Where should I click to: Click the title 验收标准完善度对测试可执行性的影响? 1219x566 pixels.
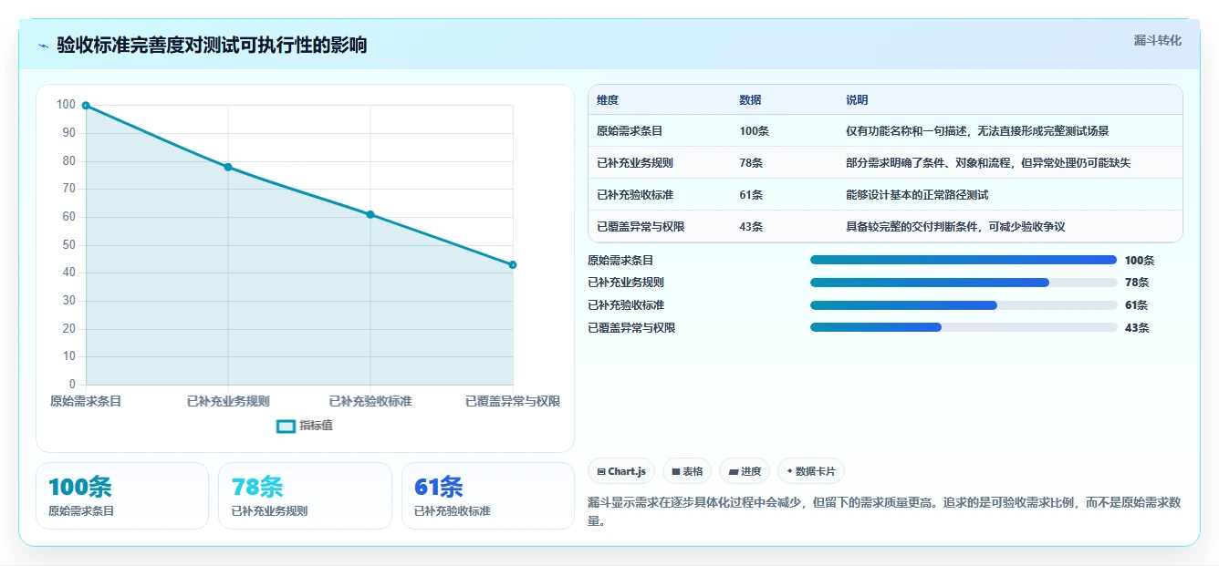pyautogui.click(x=212, y=46)
